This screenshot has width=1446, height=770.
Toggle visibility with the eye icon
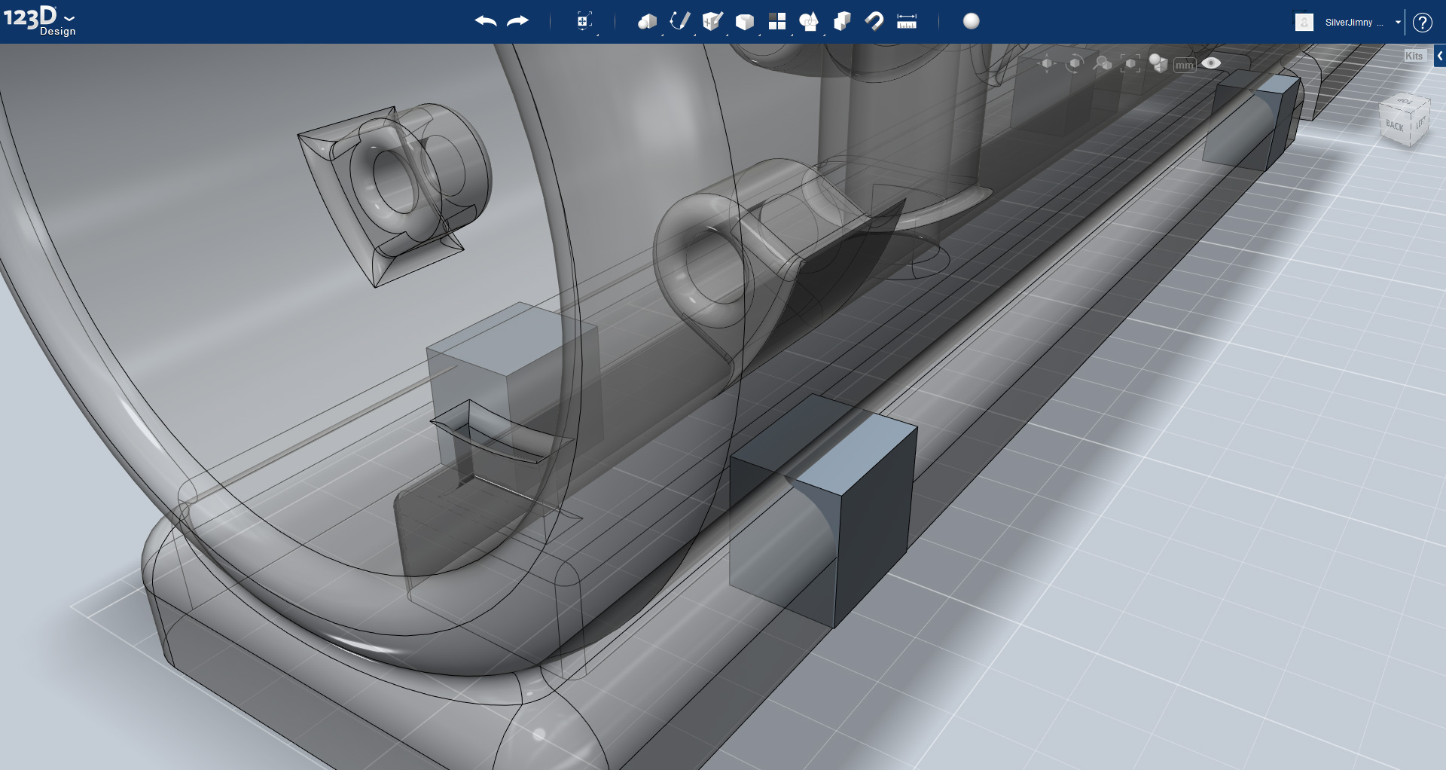click(x=1211, y=63)
